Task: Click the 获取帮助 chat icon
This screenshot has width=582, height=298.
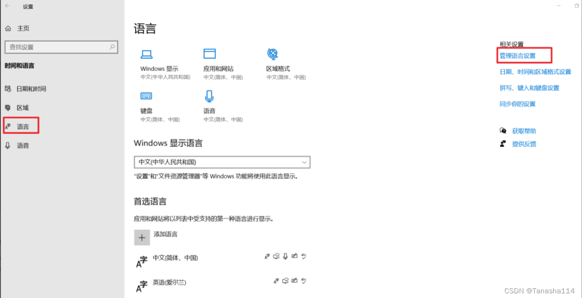Action: coord(503,131)
